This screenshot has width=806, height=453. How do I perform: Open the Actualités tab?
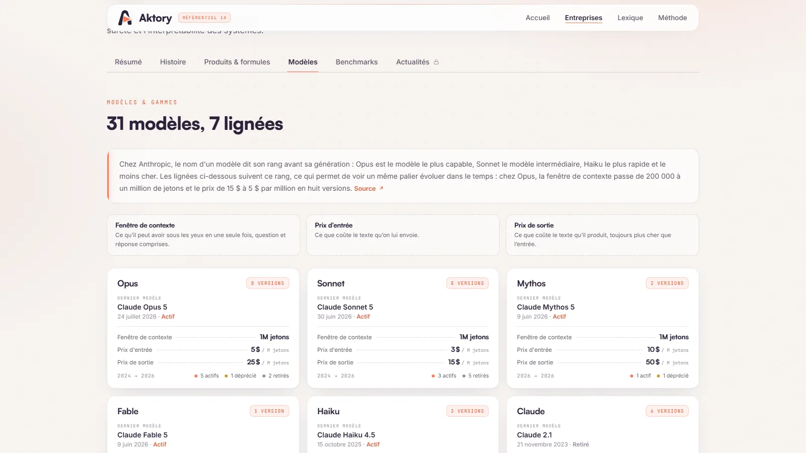tap(413, 62)
